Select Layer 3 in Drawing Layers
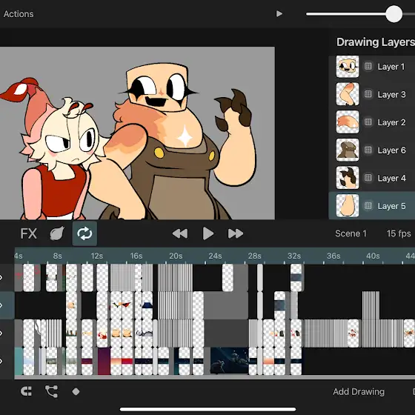 coord(372,94)
